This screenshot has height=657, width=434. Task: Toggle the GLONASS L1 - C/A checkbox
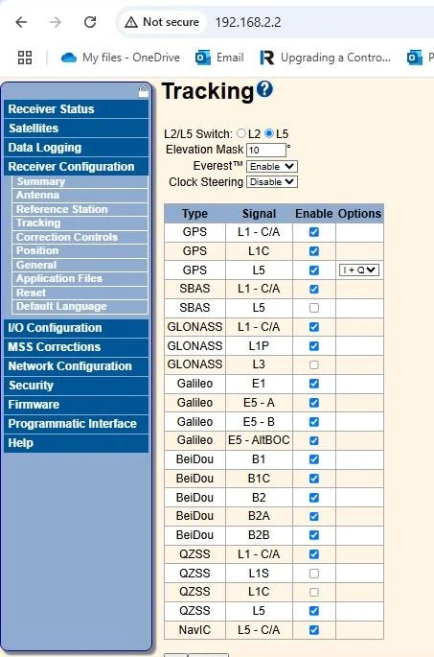point(314,327)
